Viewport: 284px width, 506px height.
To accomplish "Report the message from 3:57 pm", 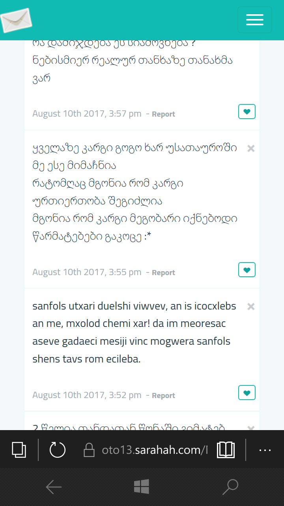I will pos(163,114).
